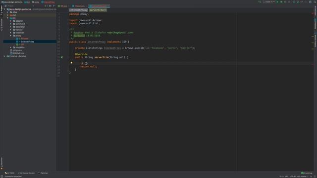Click the UTF-8 encoding in status bar
Image resolution: width=317 pixels, height=178 pixels.
coord(293,177)
